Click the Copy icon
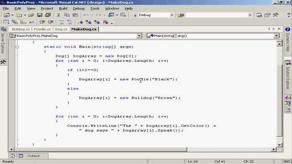This screenshot has width=292, height=164. tap(67, 15)
